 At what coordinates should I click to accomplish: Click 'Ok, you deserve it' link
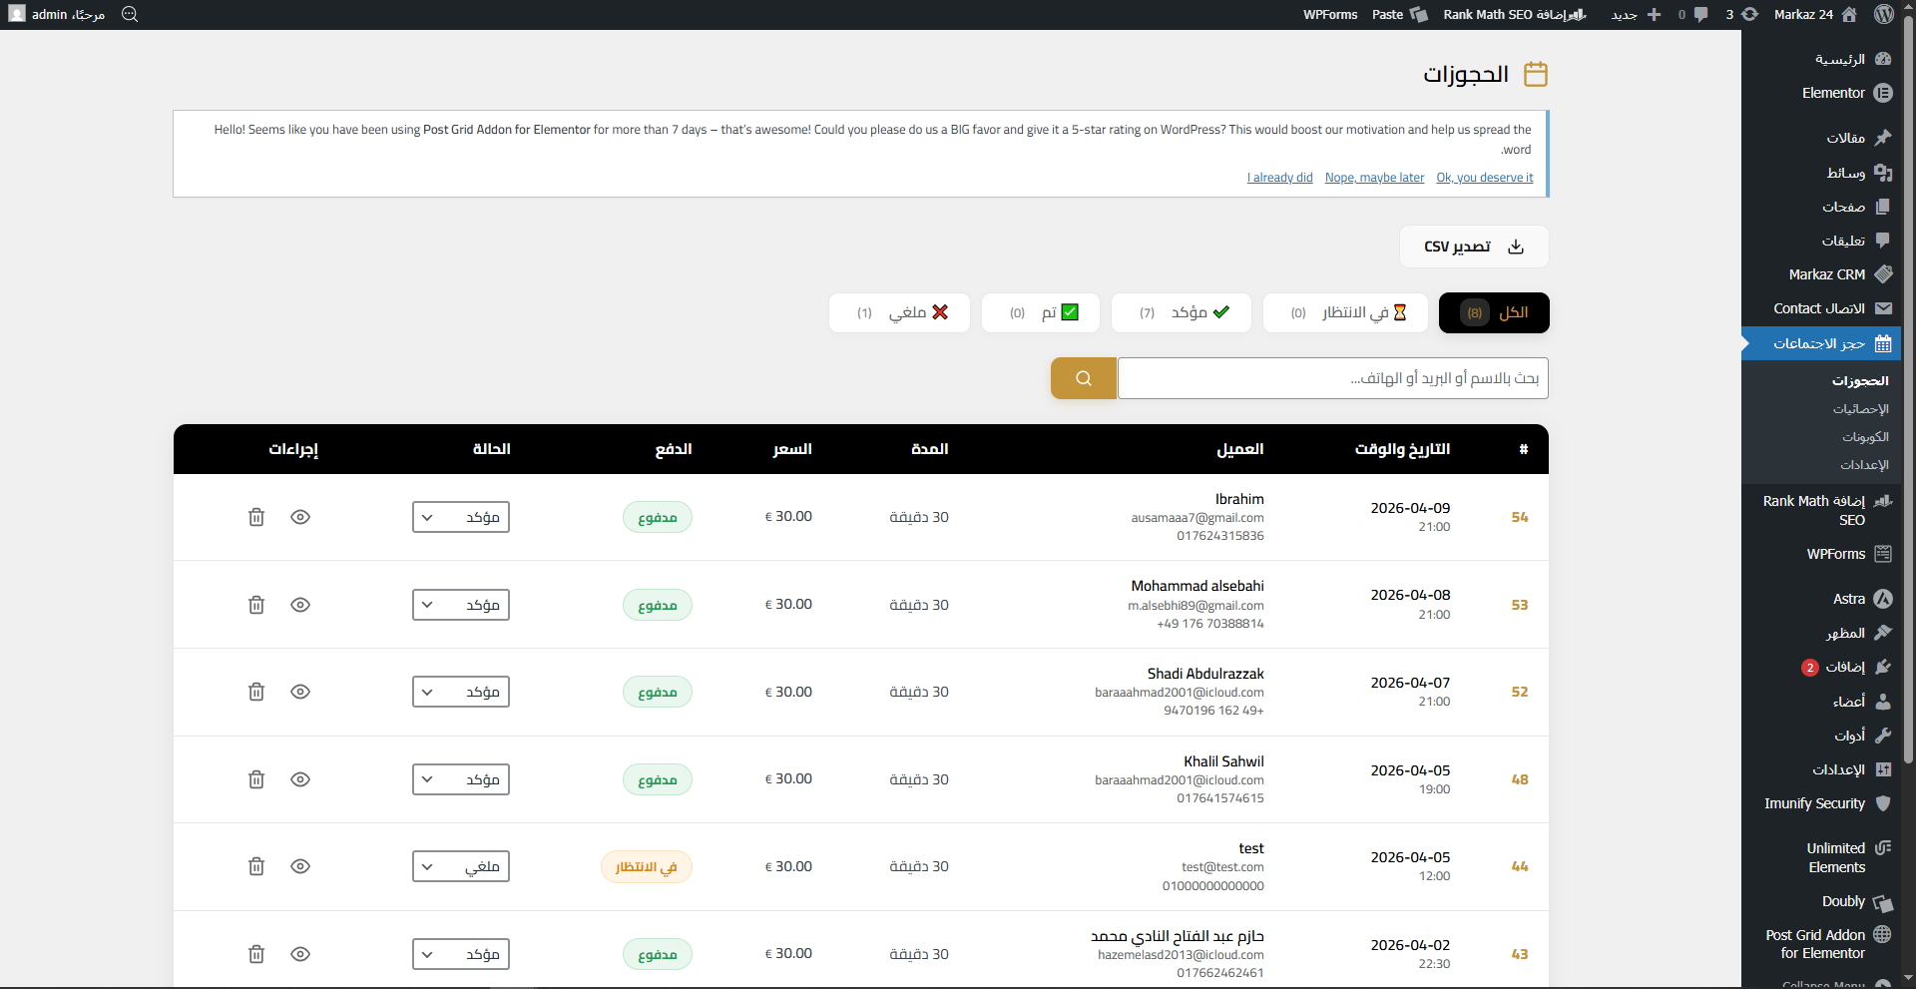1485,178
